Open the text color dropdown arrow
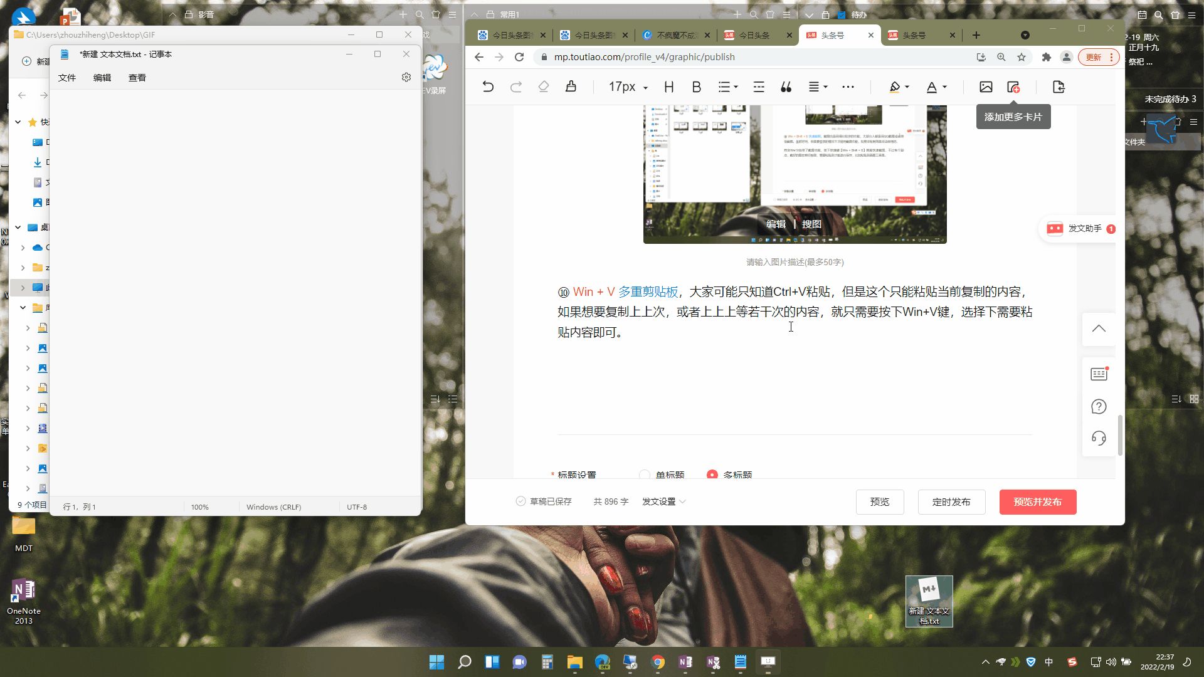The width and height of the screenshot is (1204, 677). [x=944, y=87]
